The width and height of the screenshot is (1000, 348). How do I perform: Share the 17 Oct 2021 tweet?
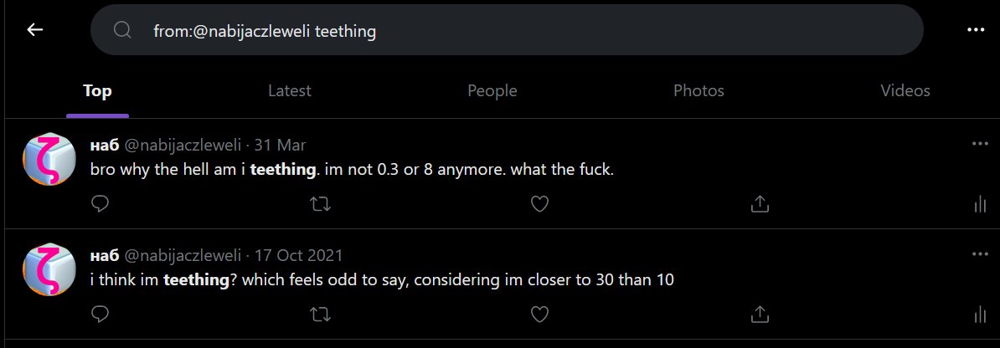tap(760, 315)
